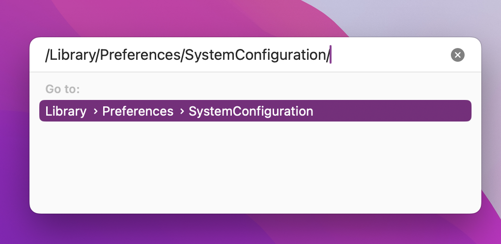Viewport: 501px width, 244px height.
Task: Place cursor in "Preferences" of the typed path
Action: point(140,55)
